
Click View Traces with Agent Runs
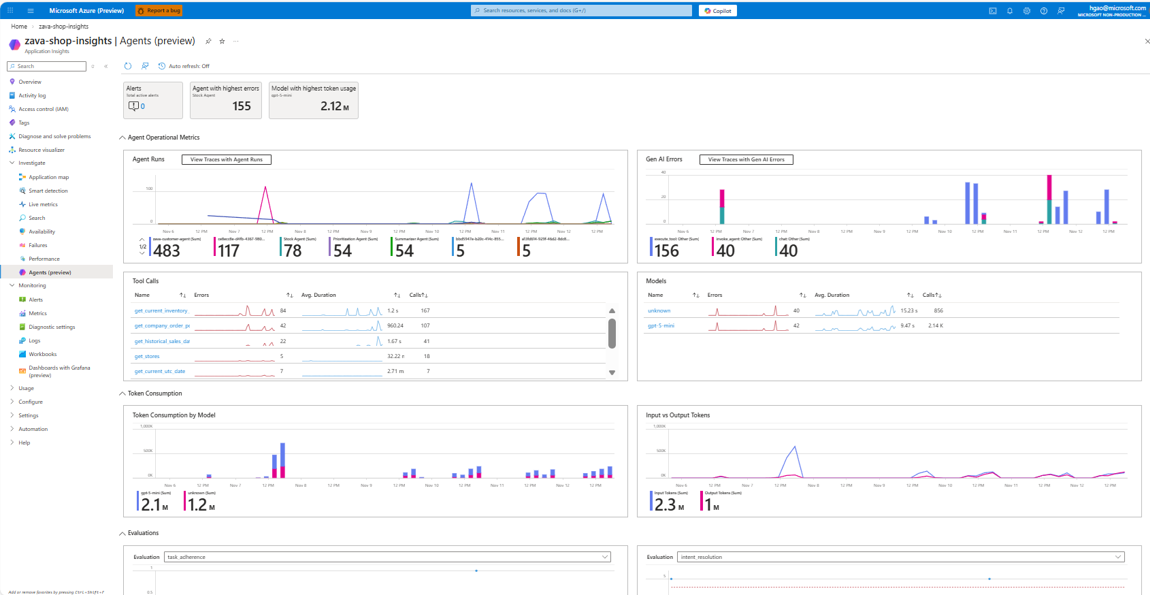pyautogui.click(x=227, y=159)
